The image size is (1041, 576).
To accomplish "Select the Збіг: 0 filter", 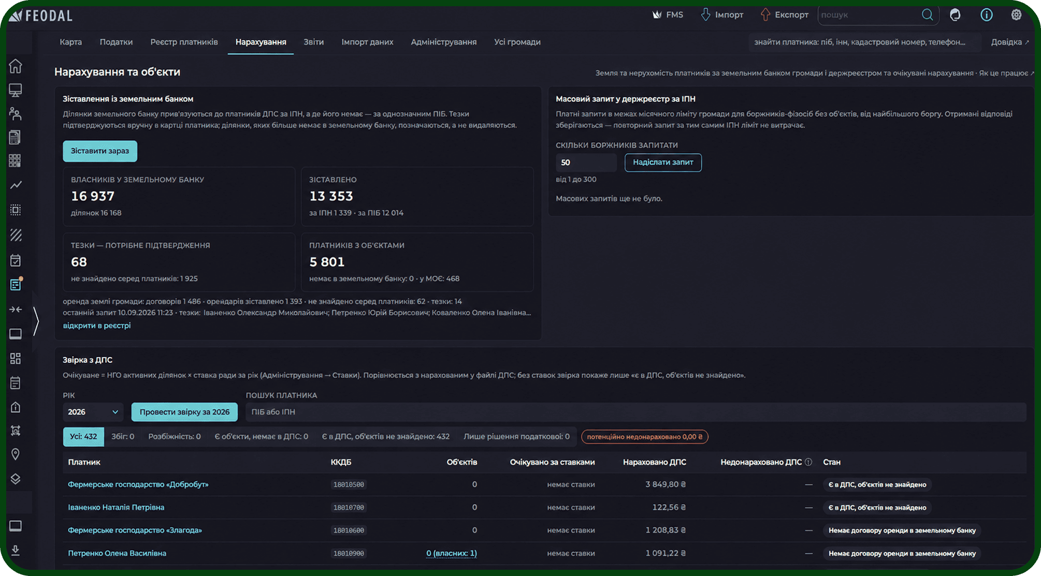I will click(x=123, y=437).
